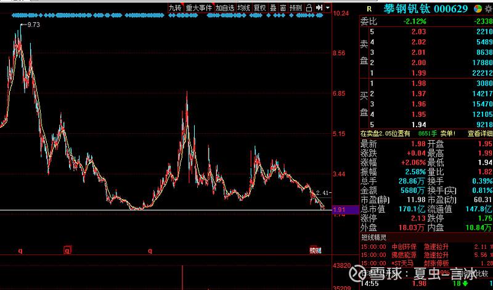Toggle 均线 moving average lines
Image resolution: width=493 pixels, height=290 pixels.
[x=243, y=8]
